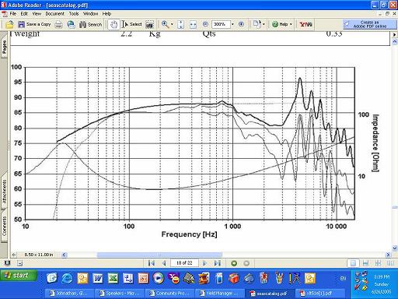Switch to Continuous page layout view
The height and width of the screenshot is (299, 398).
coord(365,263)
